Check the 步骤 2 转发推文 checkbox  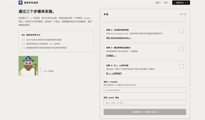181,49
